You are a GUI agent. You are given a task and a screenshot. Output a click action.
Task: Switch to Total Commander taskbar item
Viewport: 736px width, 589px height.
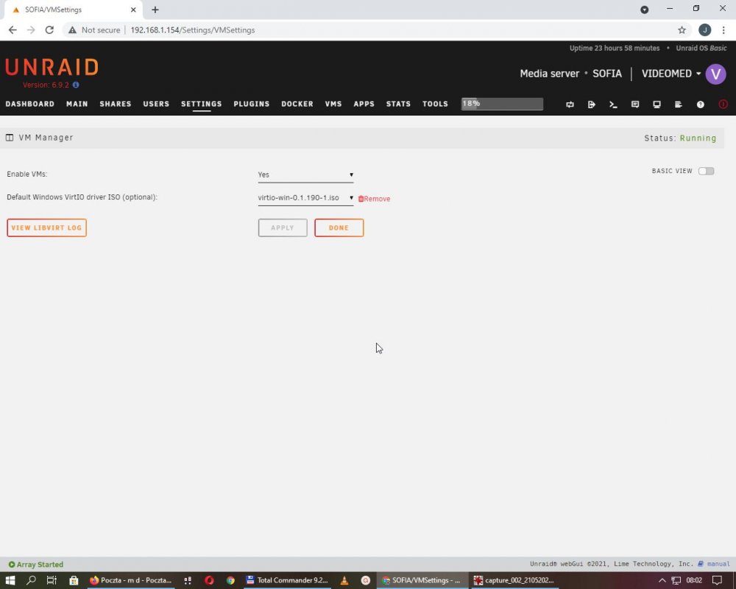tap(287, 580)
